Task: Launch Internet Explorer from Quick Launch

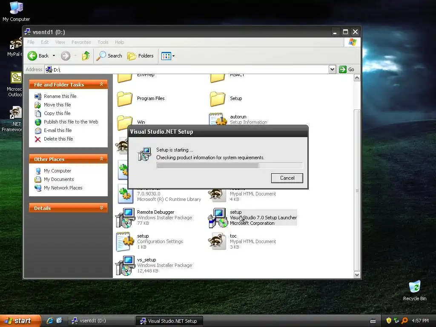Action: coord(50,321)
